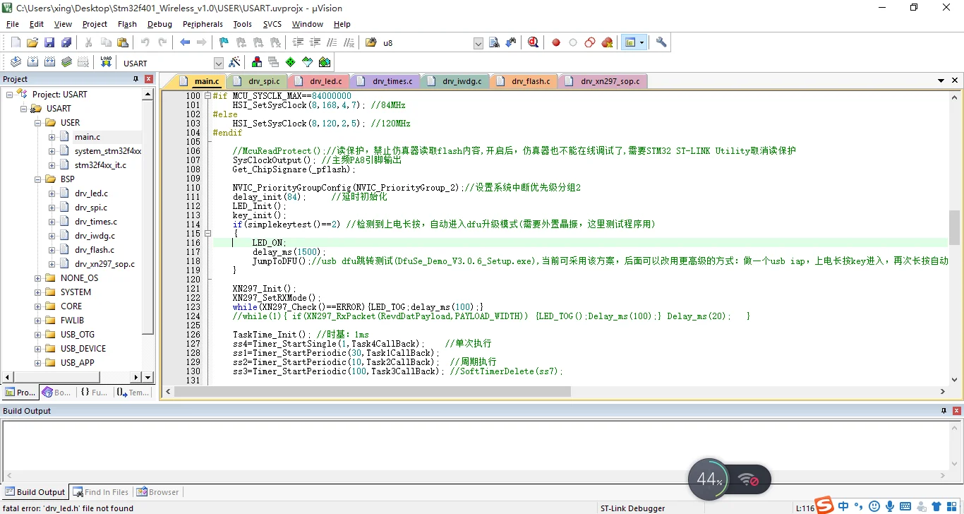
Task: Expand main.c include dependencies in the tree
Action: pos(52,136)
